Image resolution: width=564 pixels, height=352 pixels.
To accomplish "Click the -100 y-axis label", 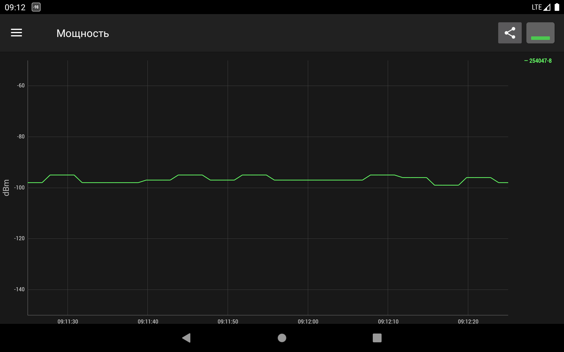I will (19, 188).
